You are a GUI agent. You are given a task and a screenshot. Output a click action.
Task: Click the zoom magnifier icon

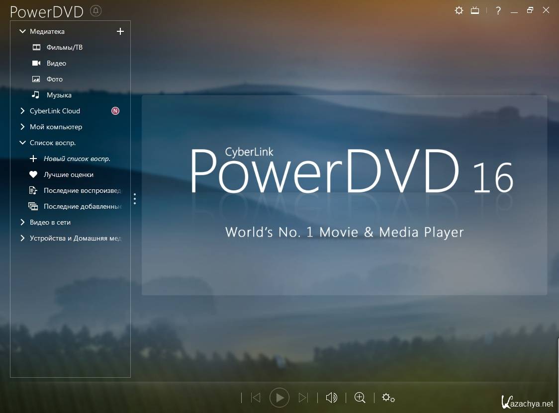tap(360, 398)
